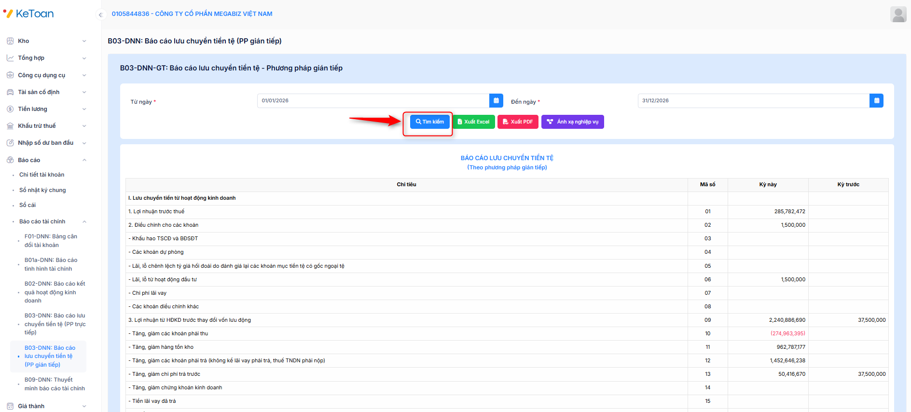Click the Tiền lương icon
The height and width of the screenshot is (412, 911).
(10, 109)
